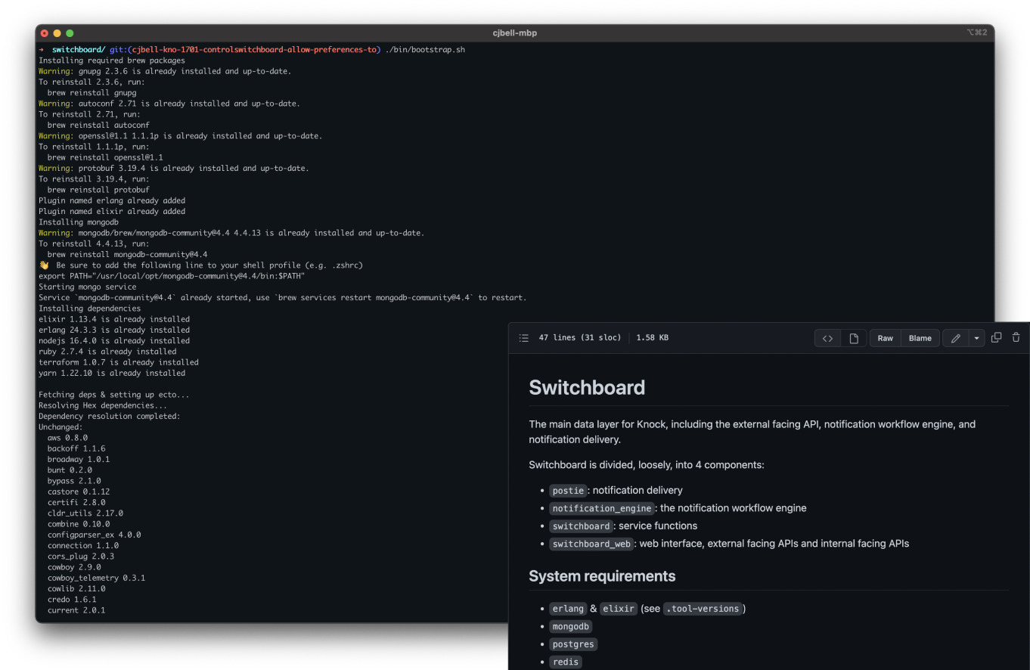
Task: Delete the file using the trash icon
Action: pos(1016,337)
